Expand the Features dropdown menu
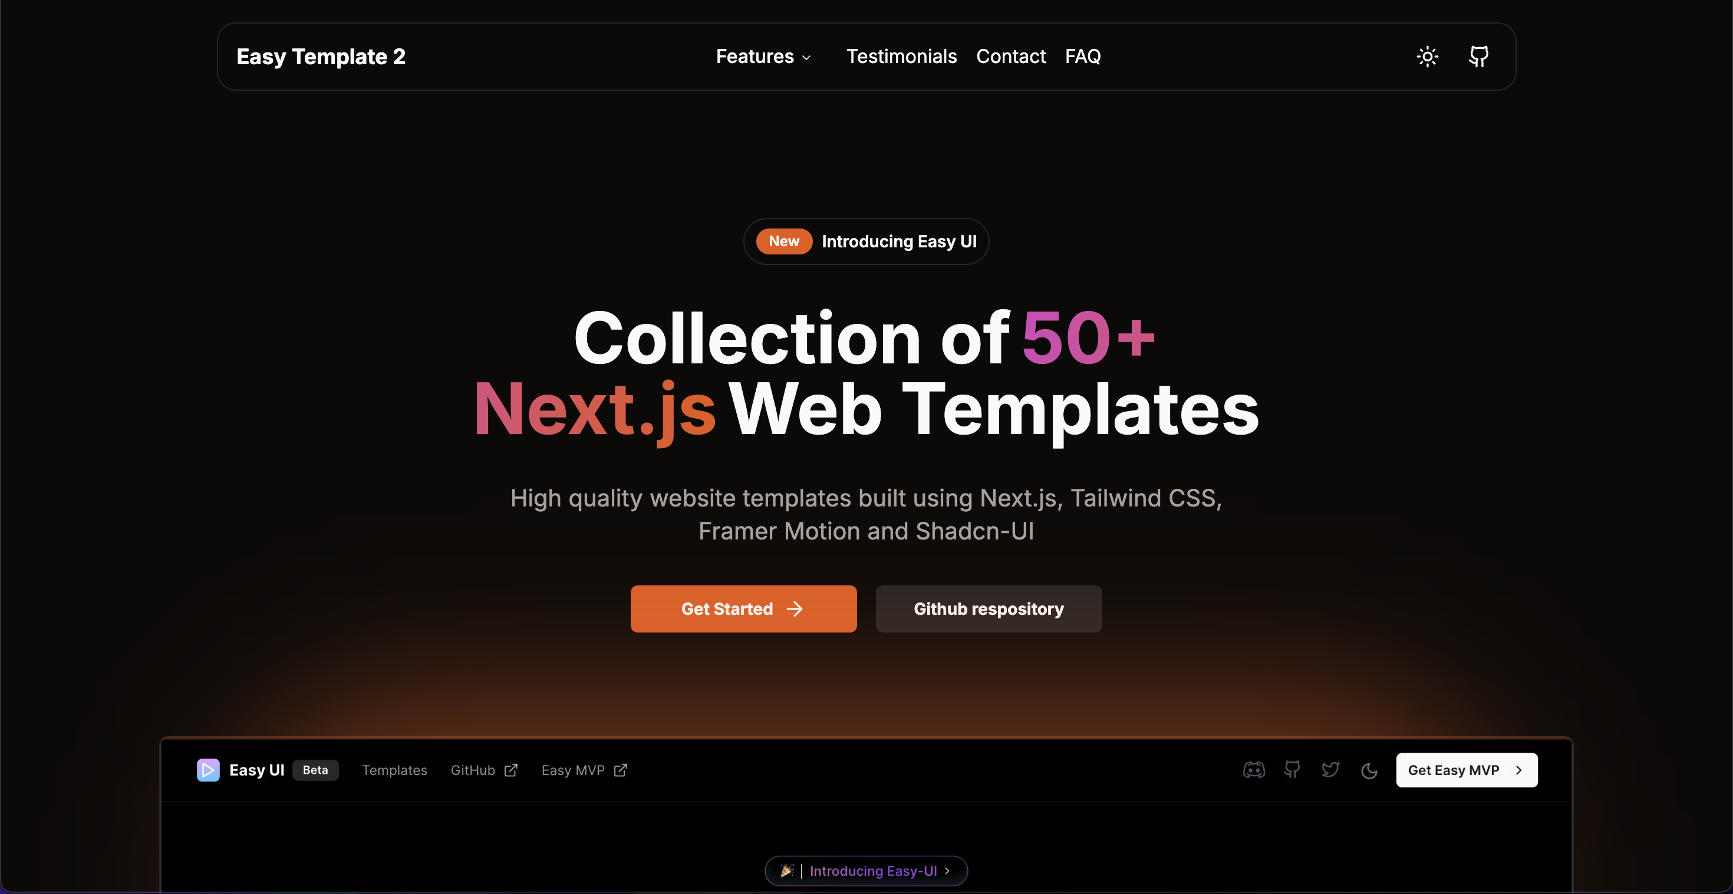The image size is (1733, 894). click(765, 56)
